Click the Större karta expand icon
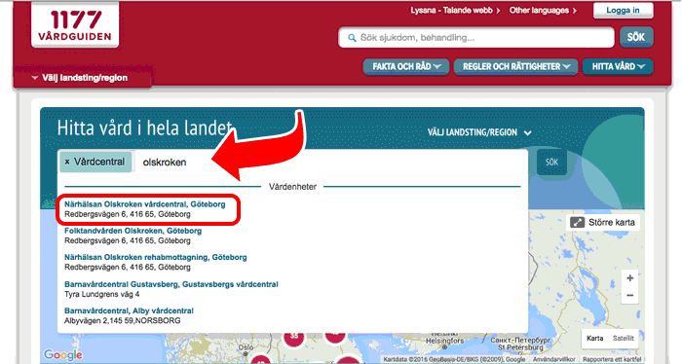 pos(577,223)
